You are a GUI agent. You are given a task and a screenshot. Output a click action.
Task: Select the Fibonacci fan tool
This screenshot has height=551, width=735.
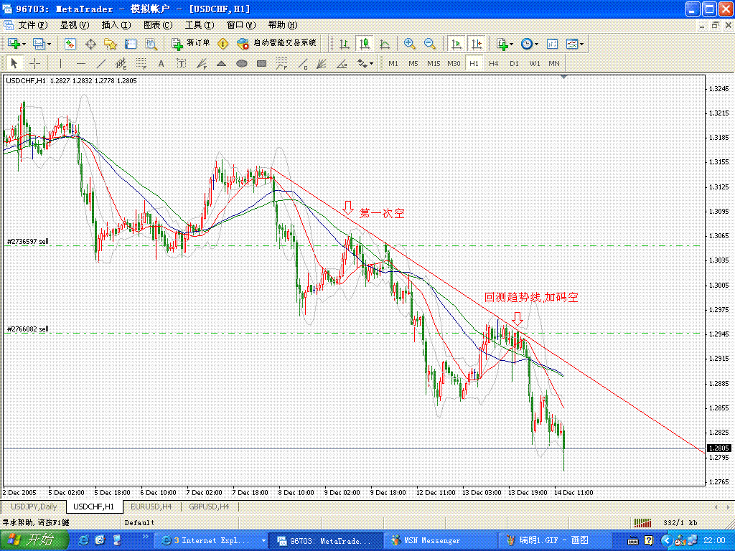point(202,63)
